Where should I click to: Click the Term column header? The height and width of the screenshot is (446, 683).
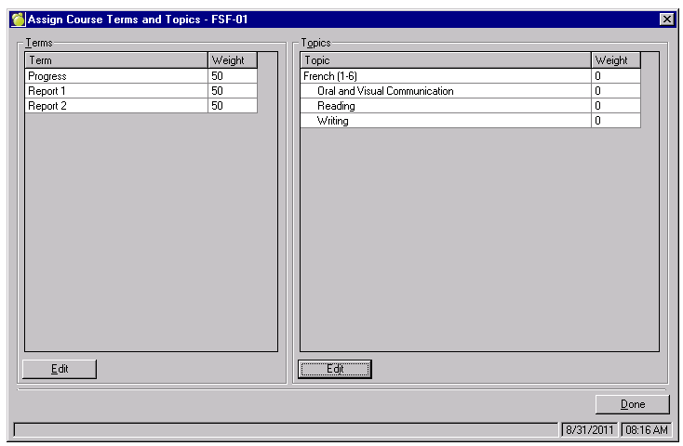point(116,60)
